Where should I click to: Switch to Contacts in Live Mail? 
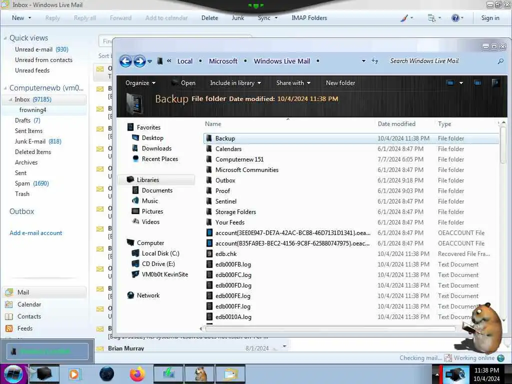(x=29, y=316)
